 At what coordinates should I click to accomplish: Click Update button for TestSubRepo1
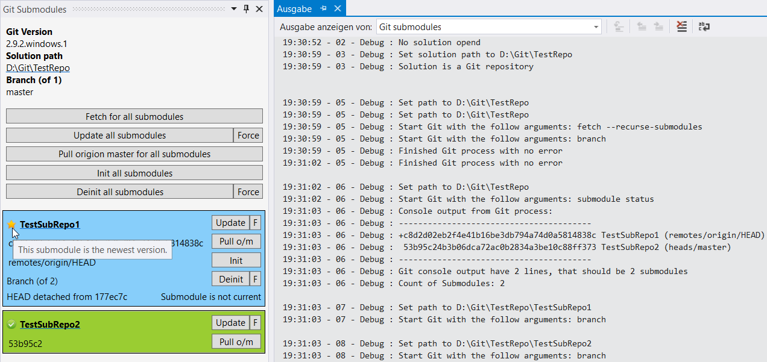pos(230,222)
